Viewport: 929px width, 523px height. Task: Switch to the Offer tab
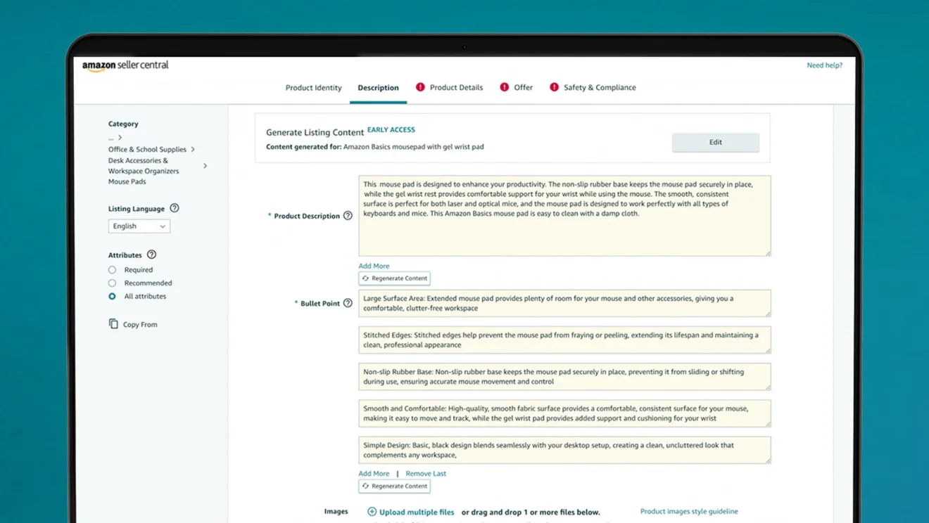click(523, 88)
